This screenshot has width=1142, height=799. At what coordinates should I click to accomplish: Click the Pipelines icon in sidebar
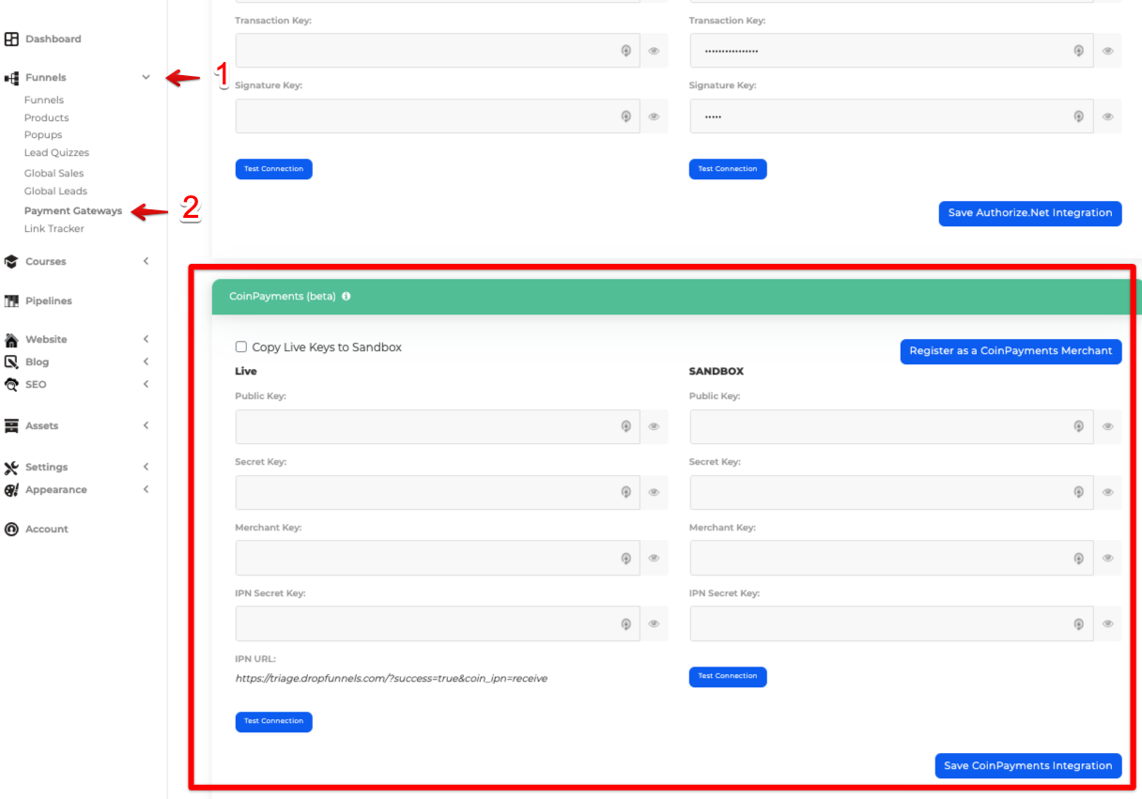11,301
